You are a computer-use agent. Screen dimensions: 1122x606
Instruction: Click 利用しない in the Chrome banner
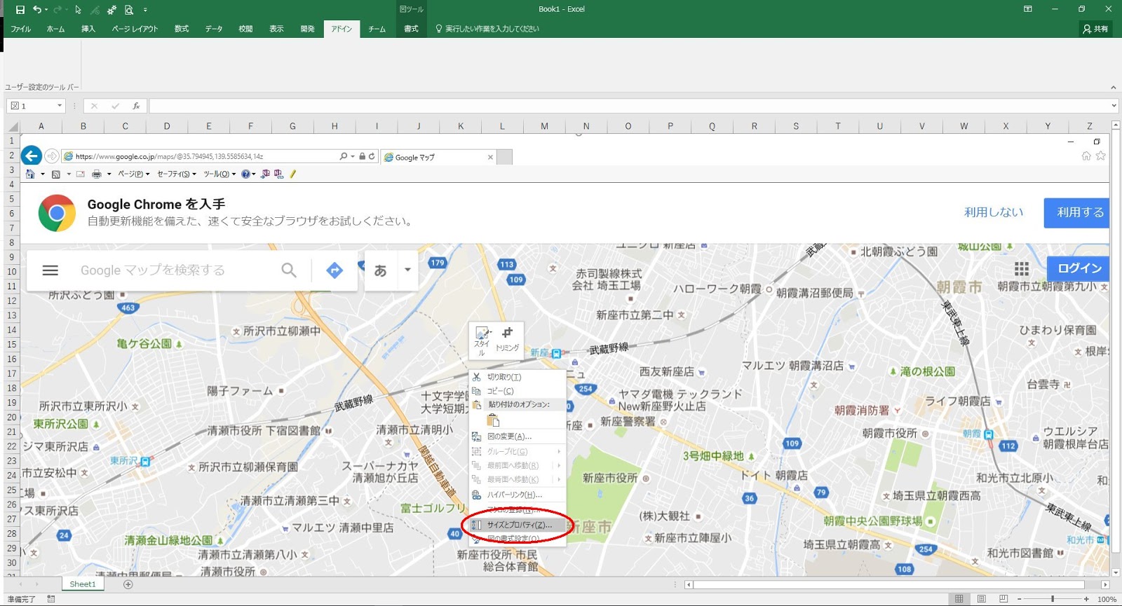[x=994, y=212]
